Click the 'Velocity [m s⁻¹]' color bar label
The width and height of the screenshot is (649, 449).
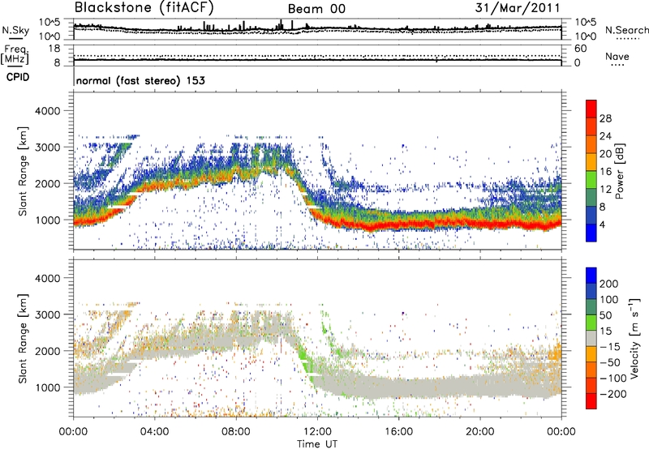[x=634, y=338]
